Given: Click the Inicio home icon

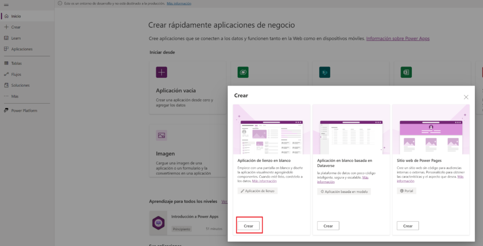Looking at the screenshot, I should click(x=6, y=16).
